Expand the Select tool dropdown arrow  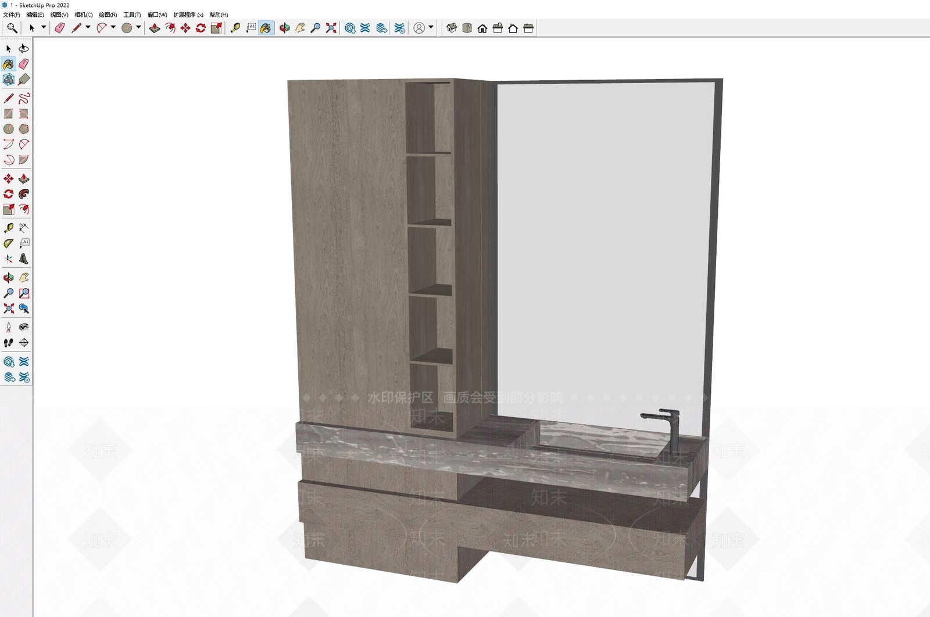click(44, 27)
